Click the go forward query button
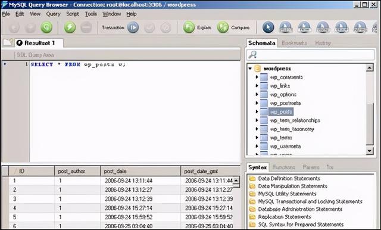The width and height of the screenshot is (381, 230). [30, 27]
